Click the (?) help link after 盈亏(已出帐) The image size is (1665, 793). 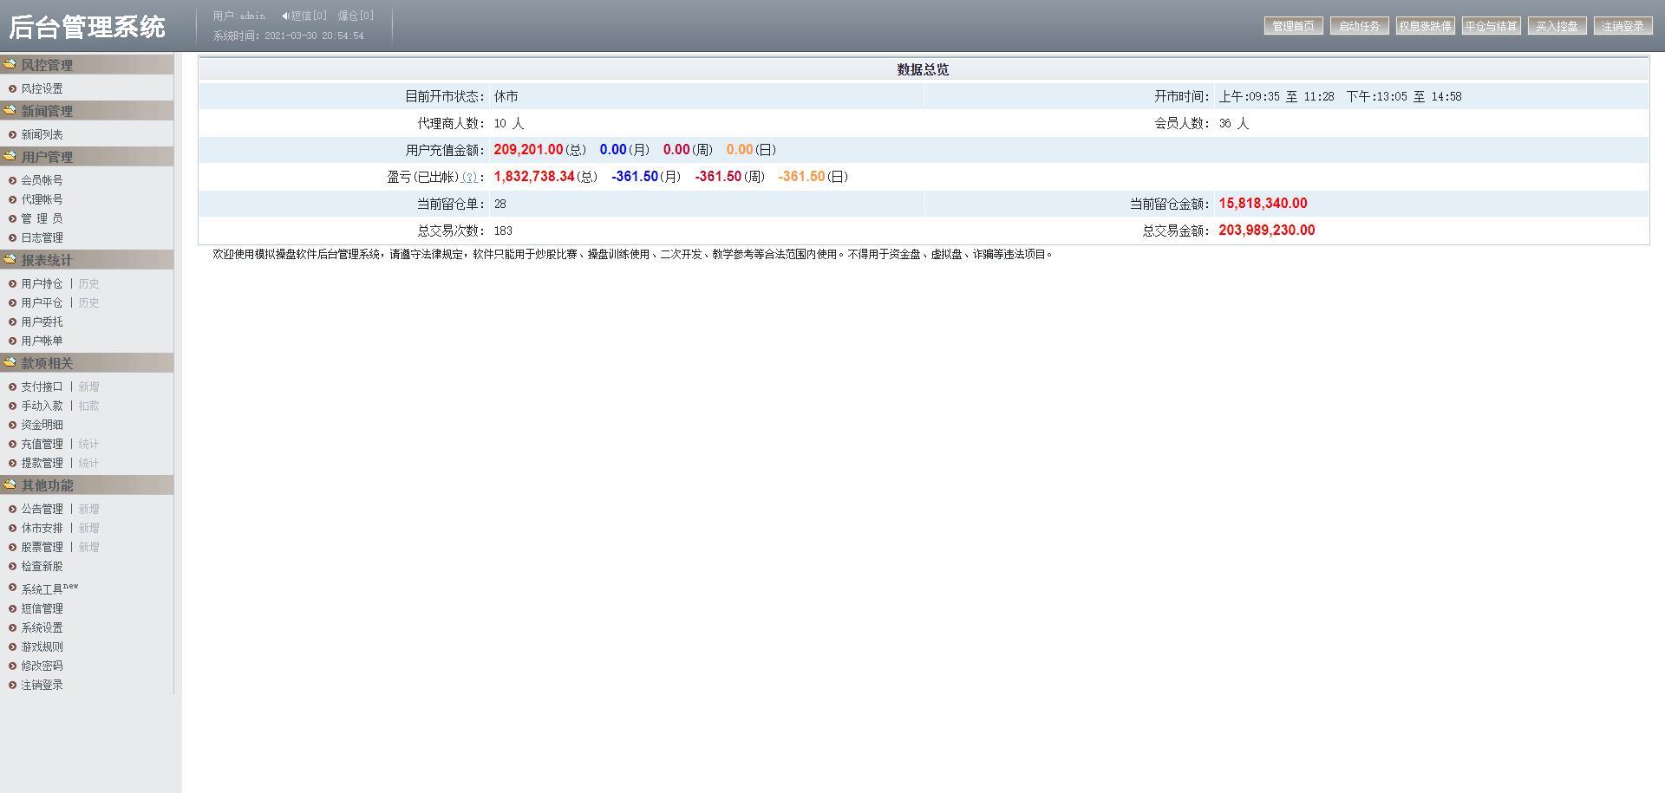point(469,177)
